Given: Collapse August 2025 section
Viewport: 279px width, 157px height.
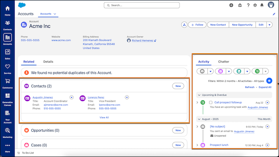Looking at the screenshot, I should point(199,119).
